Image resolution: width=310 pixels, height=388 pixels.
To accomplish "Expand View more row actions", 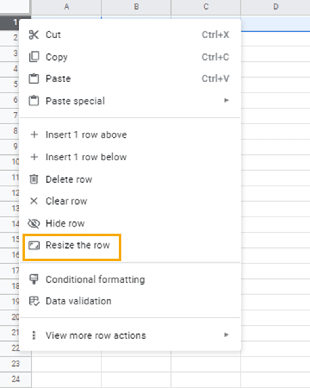I will [x=96, y=335].
